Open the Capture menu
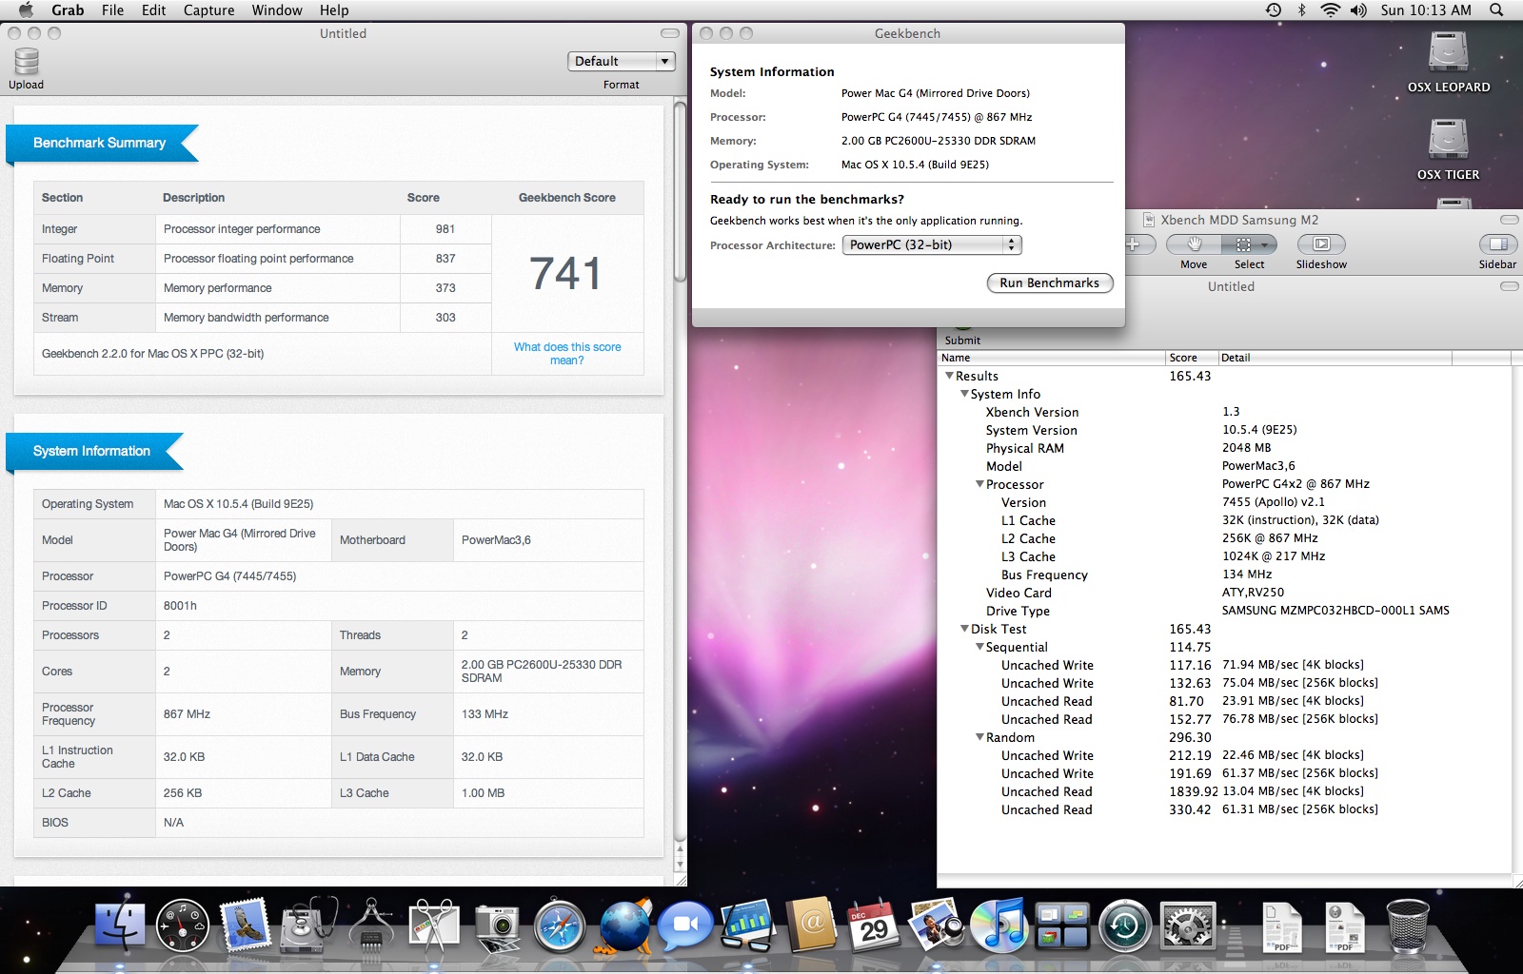Viewport: 1523px width, 974px height. (x=208, y=10)
